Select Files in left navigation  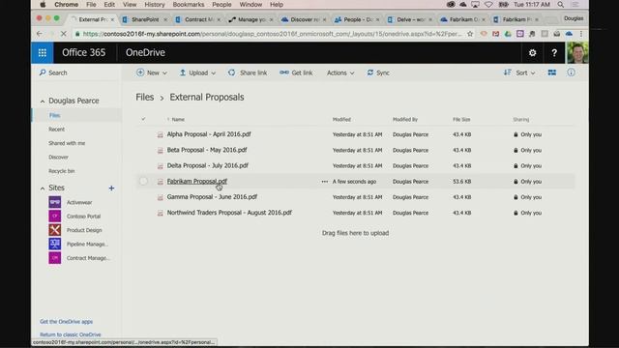[x=54, y=116]
